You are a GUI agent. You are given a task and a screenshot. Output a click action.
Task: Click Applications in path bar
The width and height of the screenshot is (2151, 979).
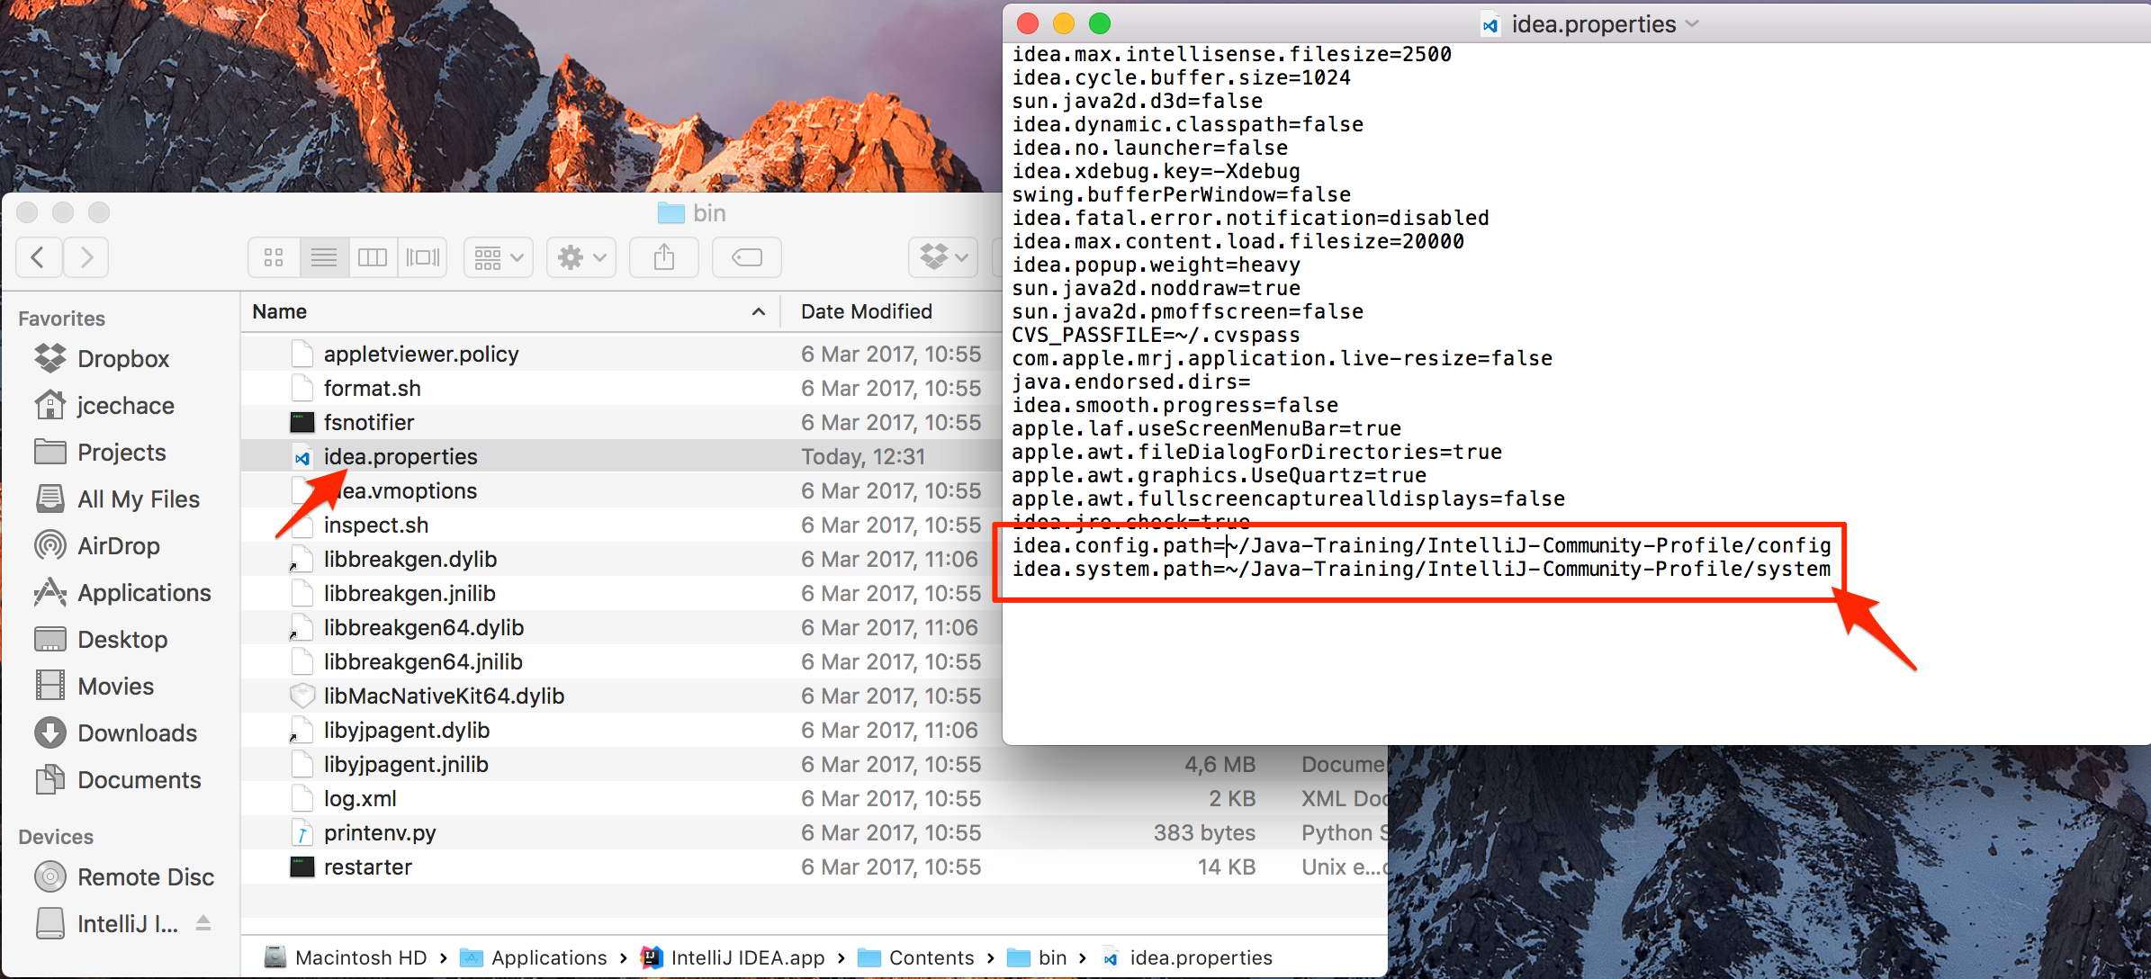coord(534,957)
